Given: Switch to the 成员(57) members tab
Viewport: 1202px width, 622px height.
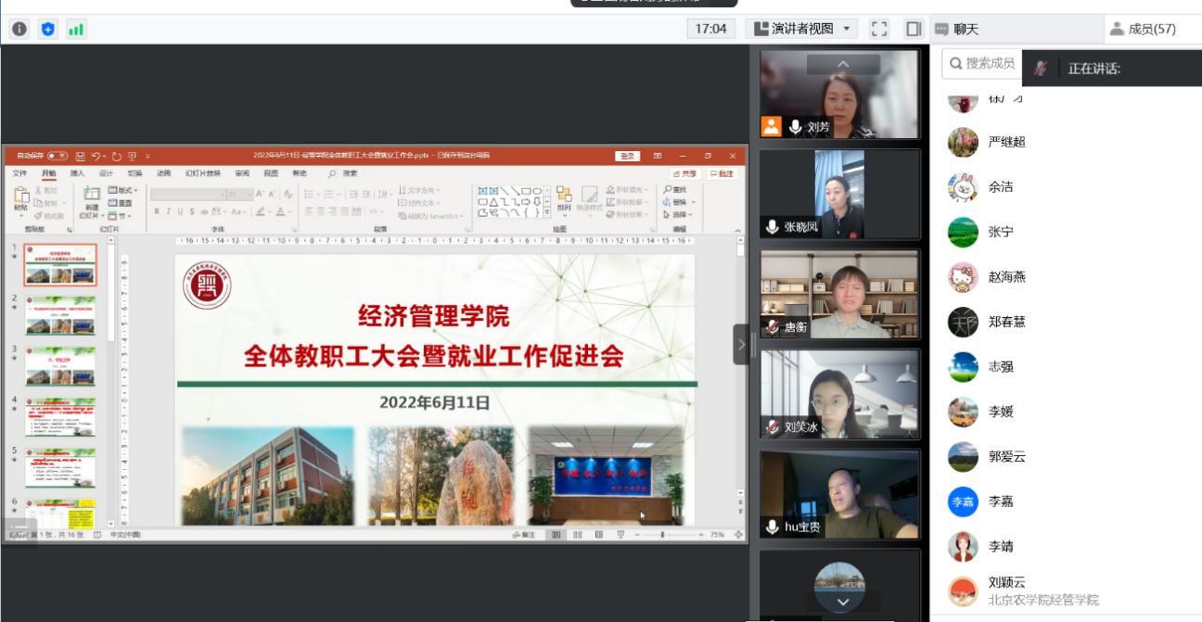Looking at the screenshot, I should pyautogui.click(x=1143, y=29).
